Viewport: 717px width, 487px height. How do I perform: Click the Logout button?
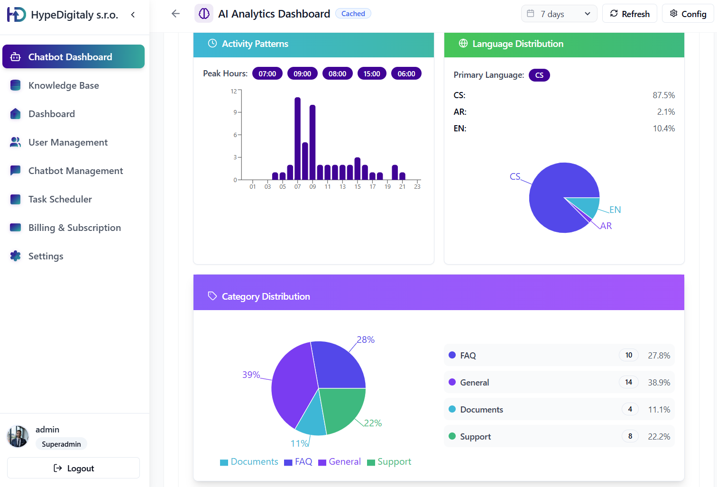click(x=73, y=468)
